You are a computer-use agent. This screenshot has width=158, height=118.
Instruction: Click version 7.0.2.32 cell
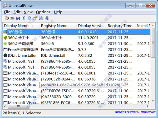coord(85,55)
